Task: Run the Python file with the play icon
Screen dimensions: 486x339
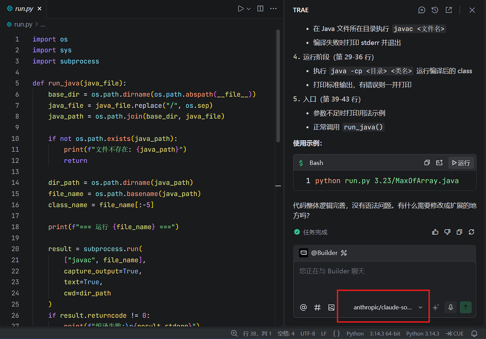Action: pyautogui.click(x=241, y=9)
